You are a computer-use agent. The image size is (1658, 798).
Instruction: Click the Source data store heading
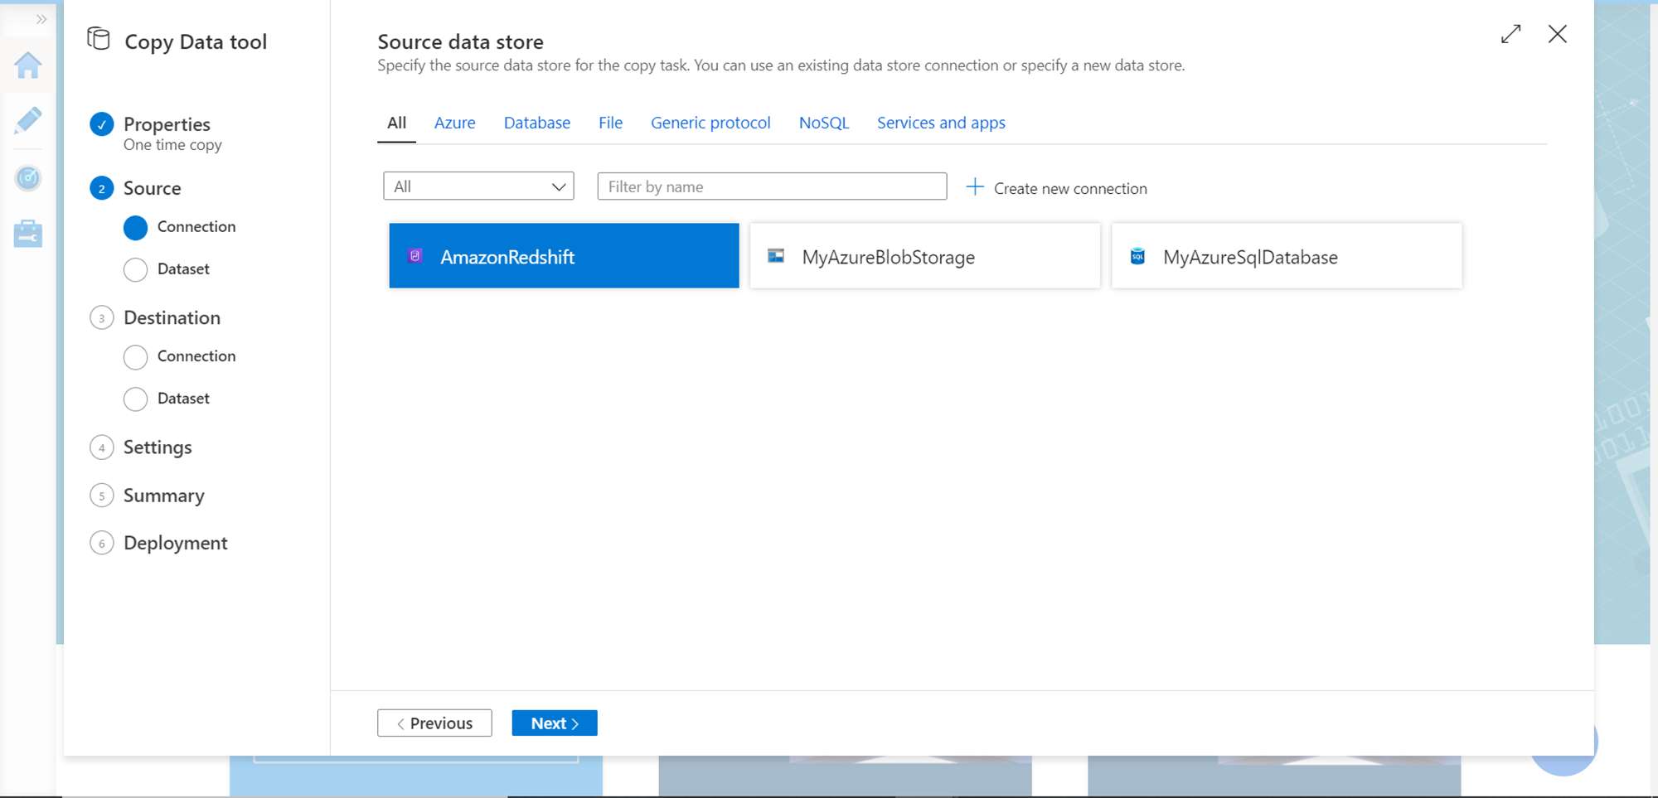pyautogui.click(x=461, y=41)
